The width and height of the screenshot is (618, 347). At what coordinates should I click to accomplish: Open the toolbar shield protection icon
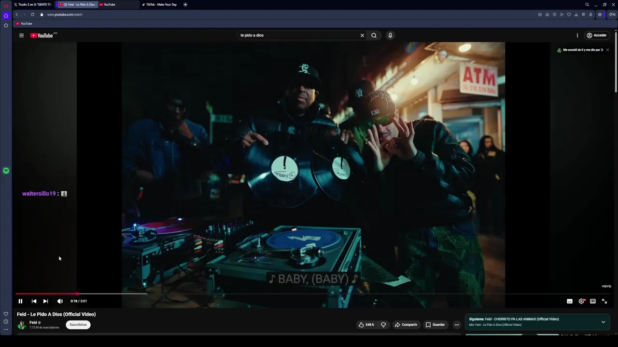click(554, 14)
